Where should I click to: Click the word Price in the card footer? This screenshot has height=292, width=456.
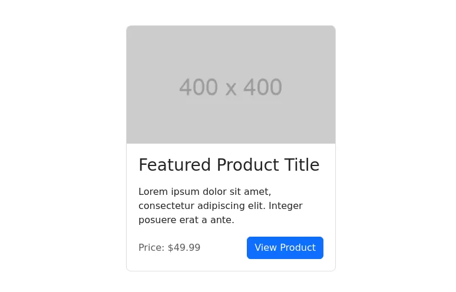point(150,248)
